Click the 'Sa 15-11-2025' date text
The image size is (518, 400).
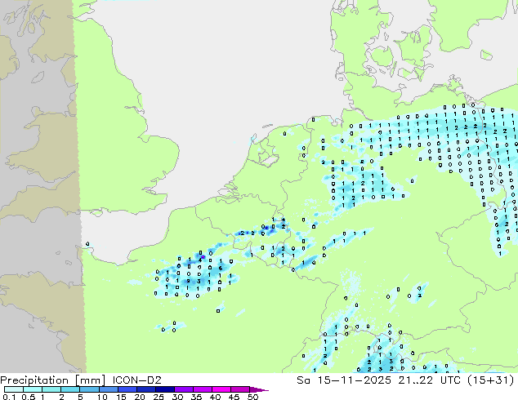click(344, 380)
